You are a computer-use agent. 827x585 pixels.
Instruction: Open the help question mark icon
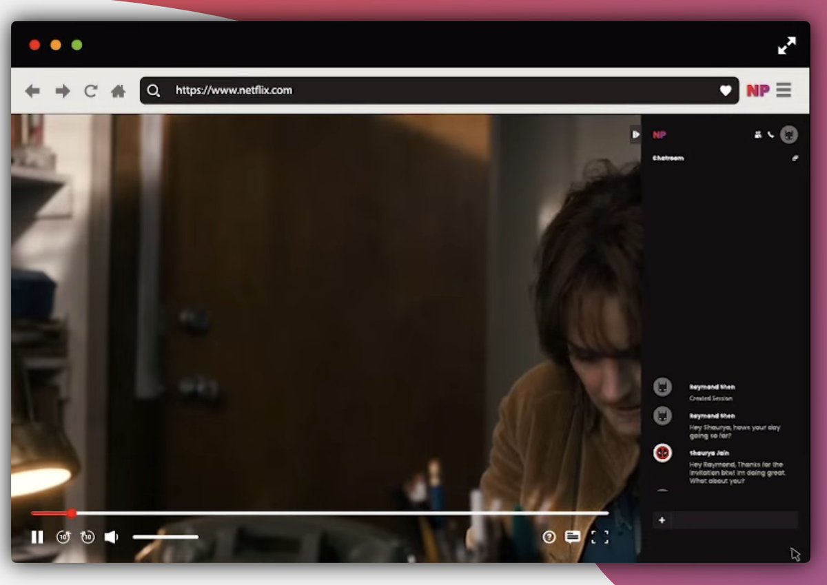click(549, 537)
